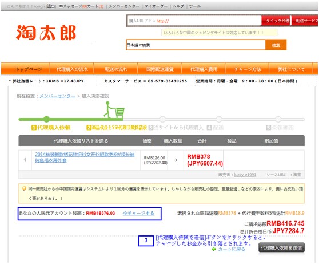Click the shopping cart figure progress icon
Viewport: 319px width, 264px height.
[x=114, y=110]
